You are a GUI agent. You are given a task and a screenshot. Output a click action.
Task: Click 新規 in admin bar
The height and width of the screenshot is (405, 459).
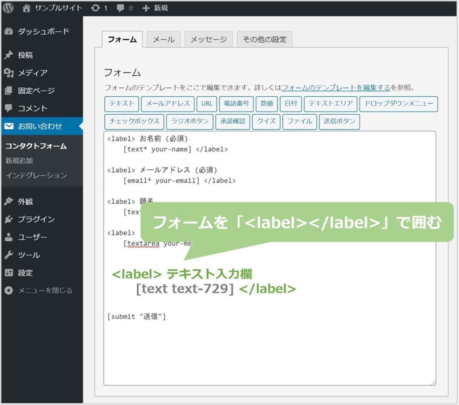click(x=161, y=8)
